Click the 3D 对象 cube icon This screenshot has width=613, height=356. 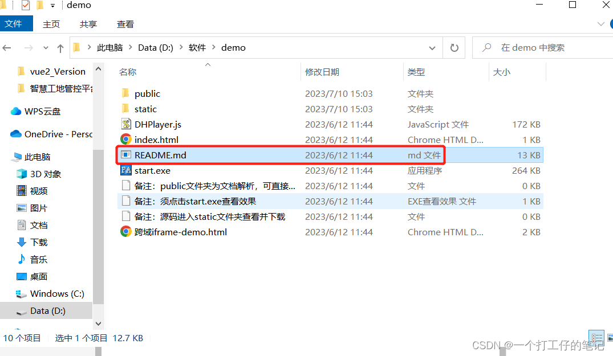click(x=22, y=174)
